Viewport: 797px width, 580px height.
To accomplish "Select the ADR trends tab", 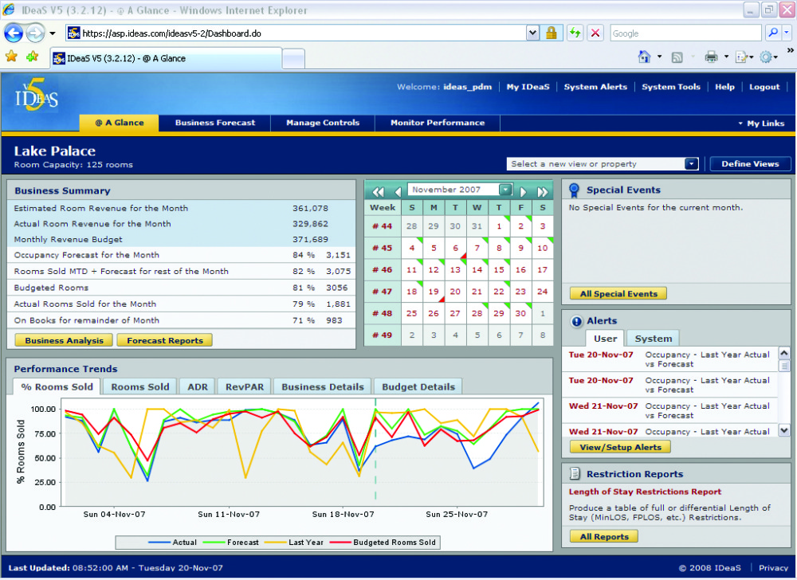I will [x=197, y=387].
